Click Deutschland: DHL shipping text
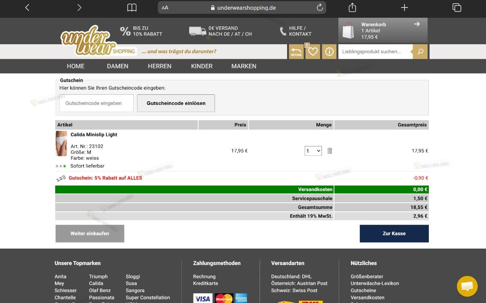The width and height of the screenshot is (486, 303). point(291,276)
